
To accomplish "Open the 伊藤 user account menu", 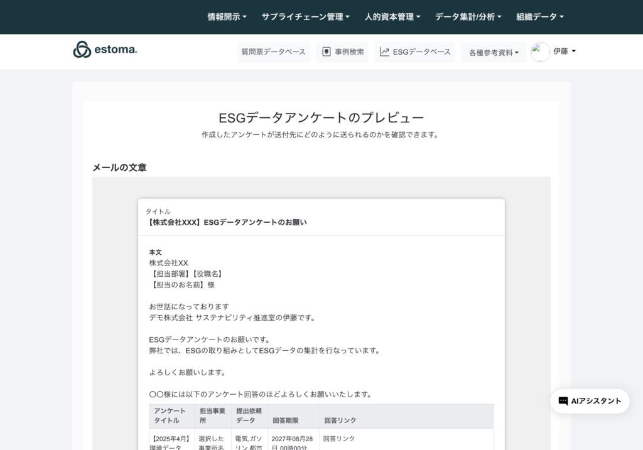I will 564,51.
